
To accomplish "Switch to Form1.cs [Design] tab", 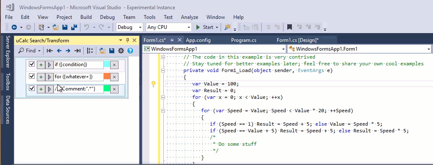I will (x=298, y=40).
